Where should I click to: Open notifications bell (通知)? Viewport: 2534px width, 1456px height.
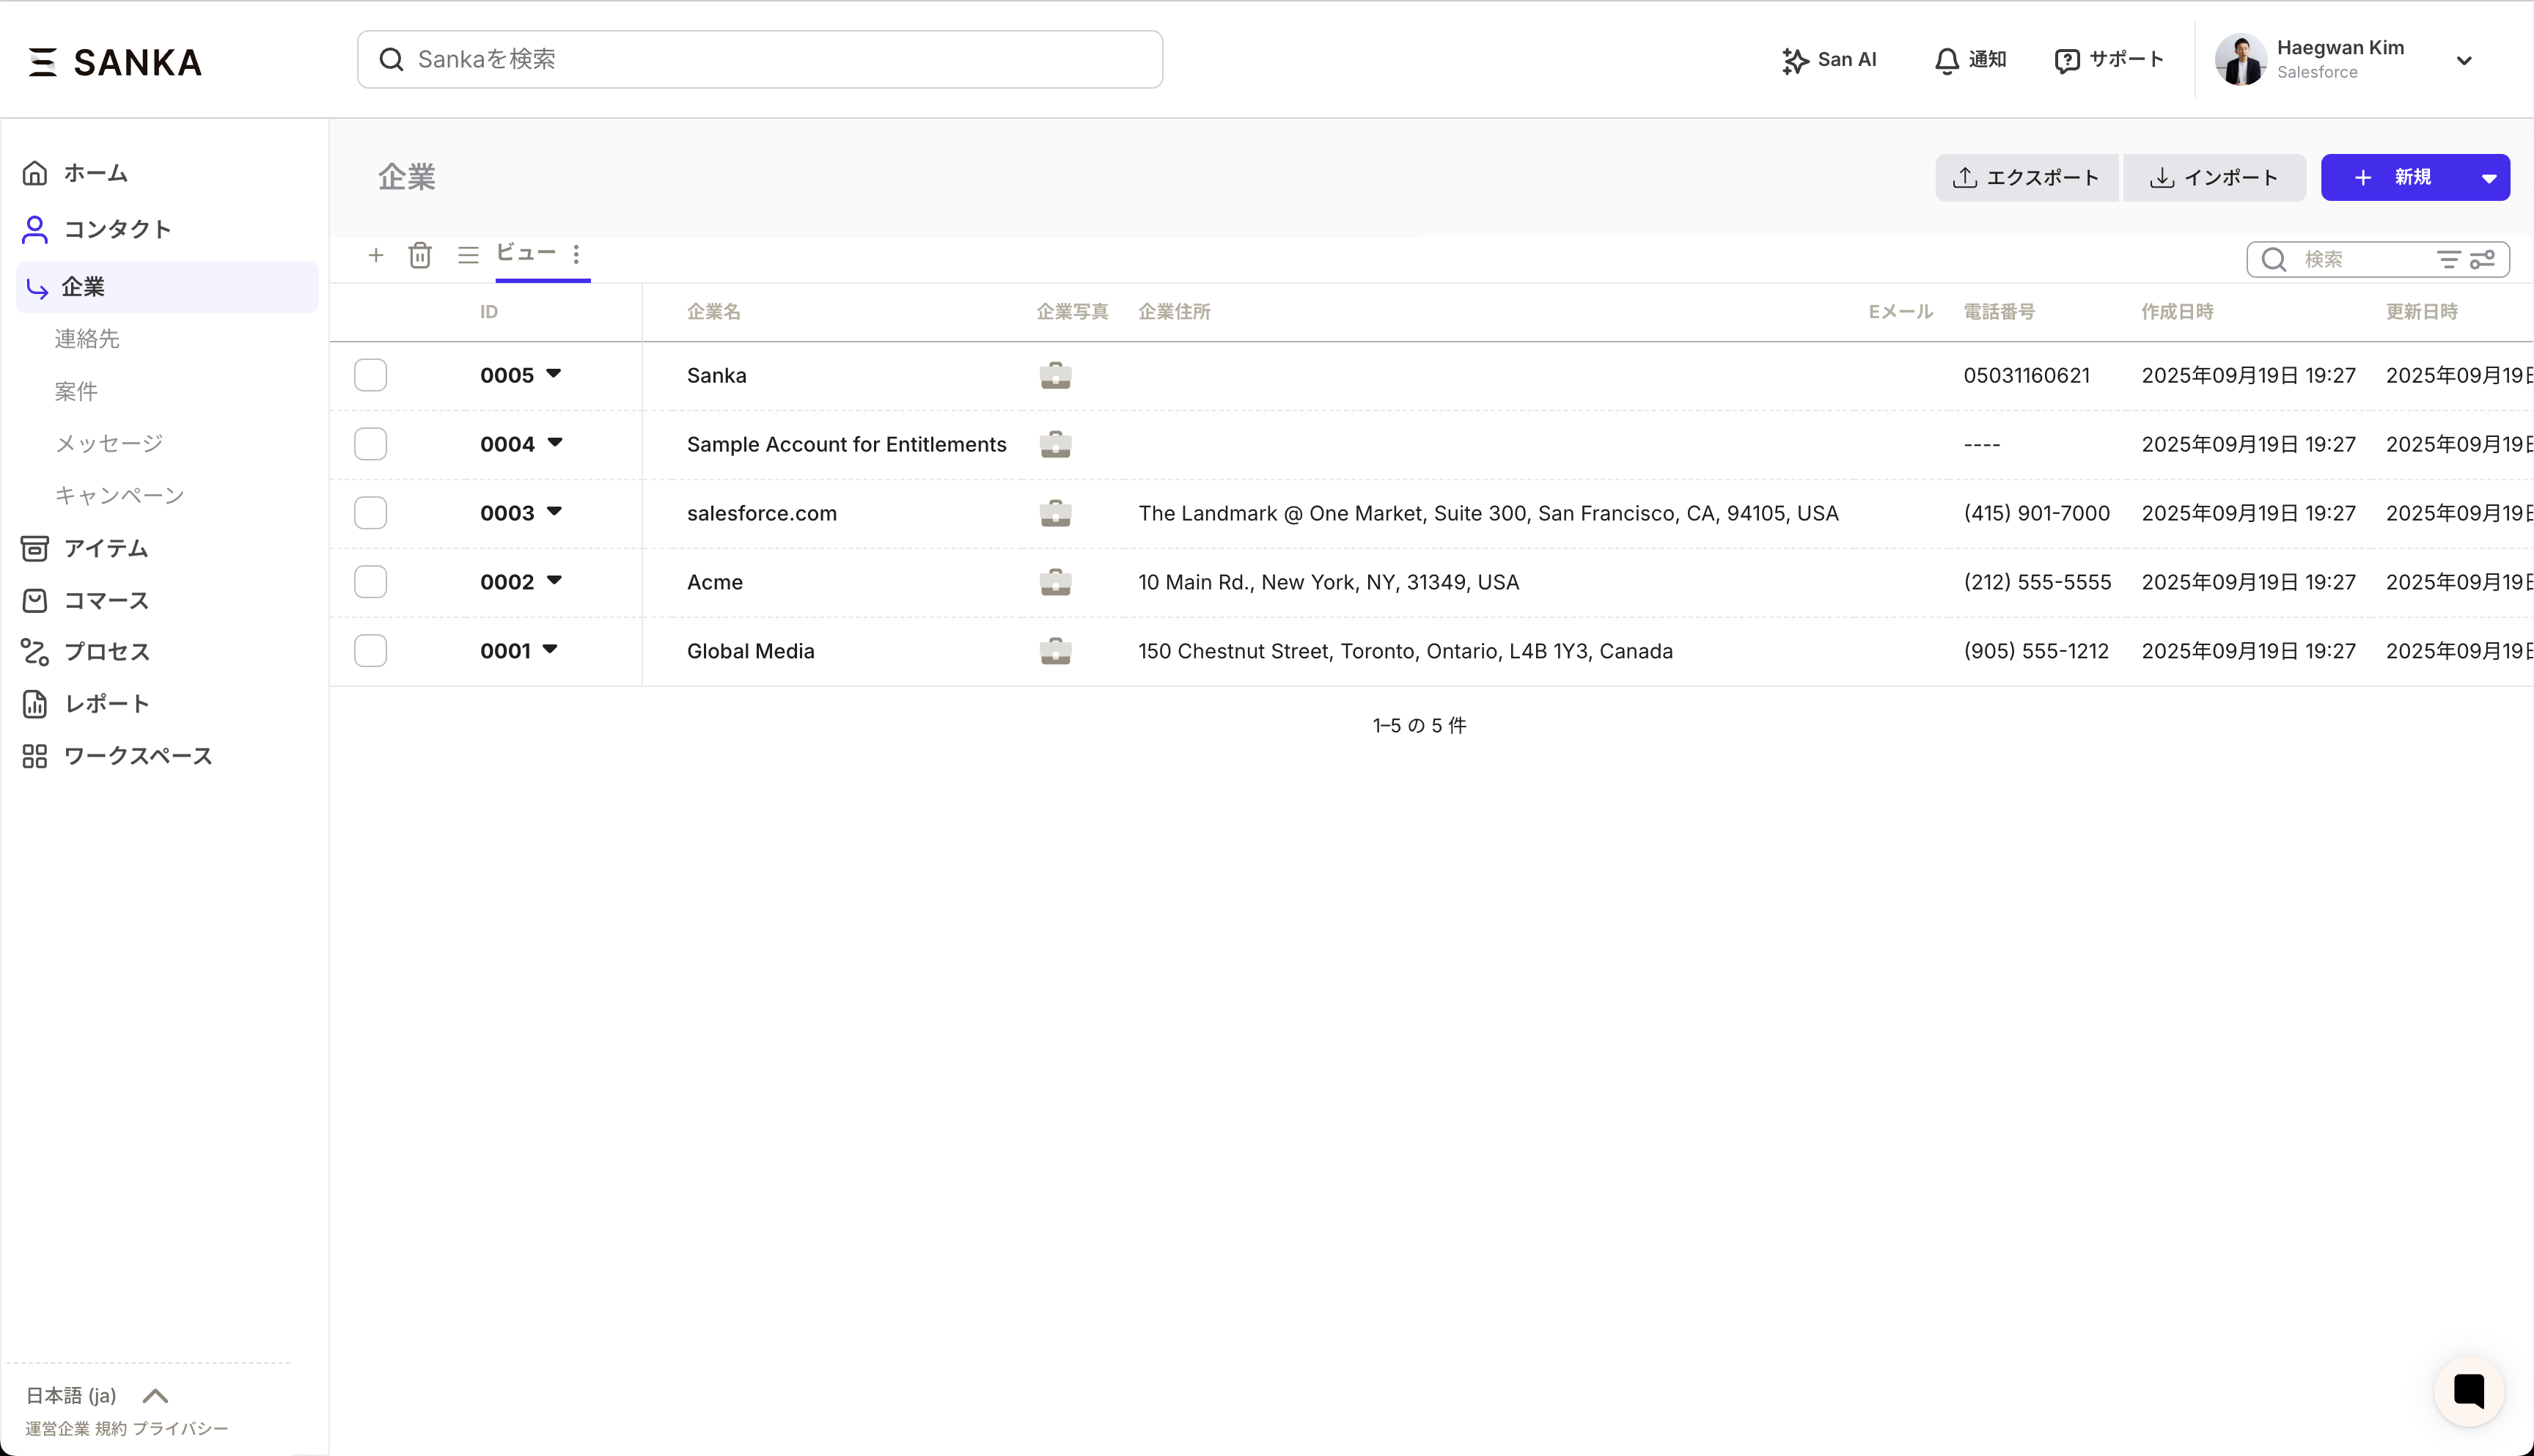1946,61
